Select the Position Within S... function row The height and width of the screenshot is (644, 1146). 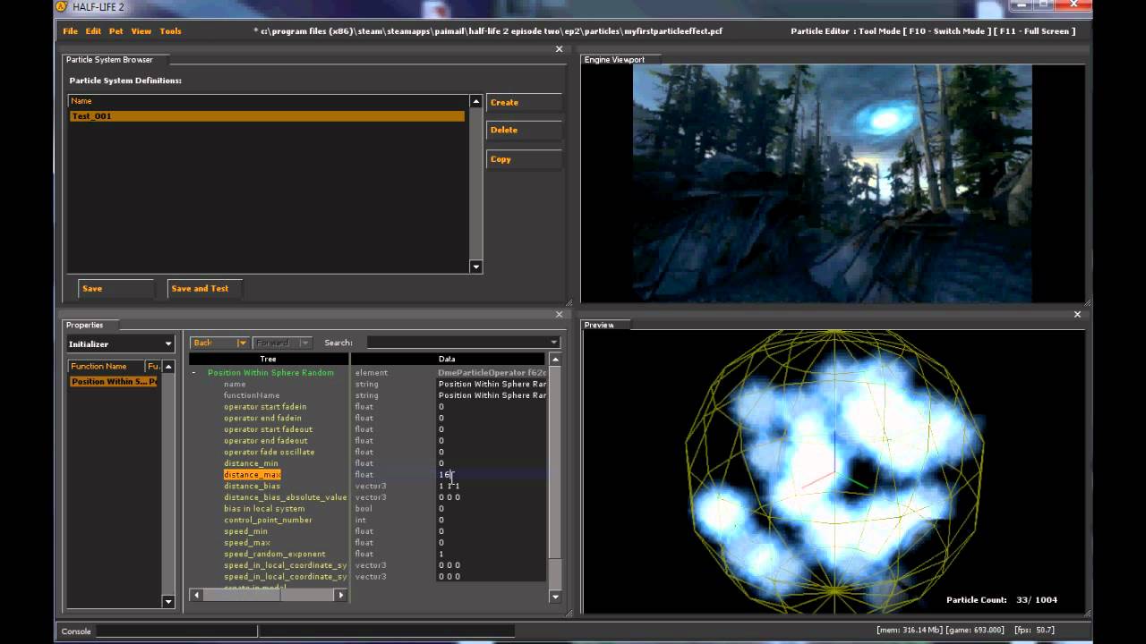tap(114, 382)
